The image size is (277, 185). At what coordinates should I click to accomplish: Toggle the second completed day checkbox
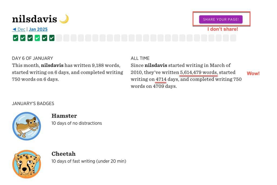coord(23,38)
